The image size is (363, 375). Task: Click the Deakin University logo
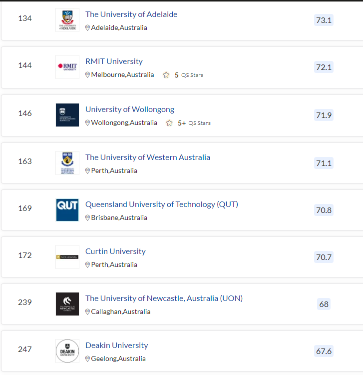click(67, 351)
